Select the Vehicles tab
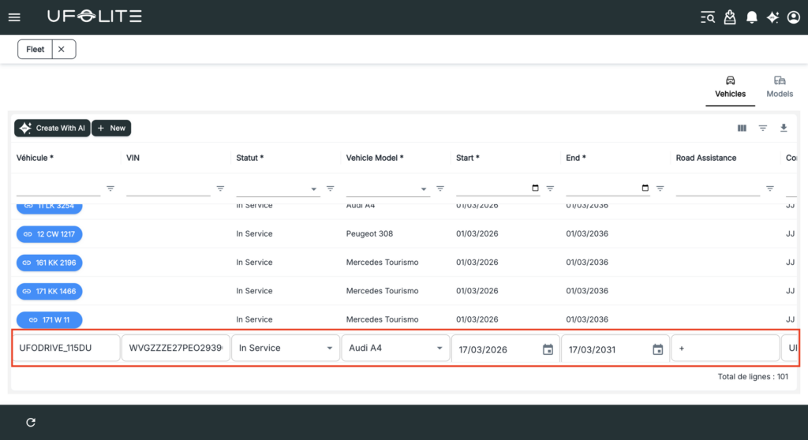The width and height of the screenshot is (808, 440). click(x=730, y=87)
